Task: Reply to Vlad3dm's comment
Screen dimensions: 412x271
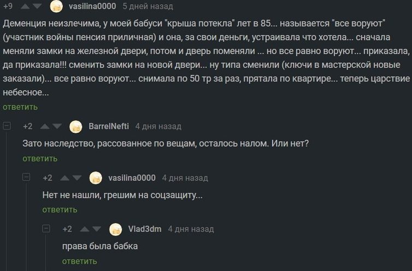Action: [x=79, y=261]
